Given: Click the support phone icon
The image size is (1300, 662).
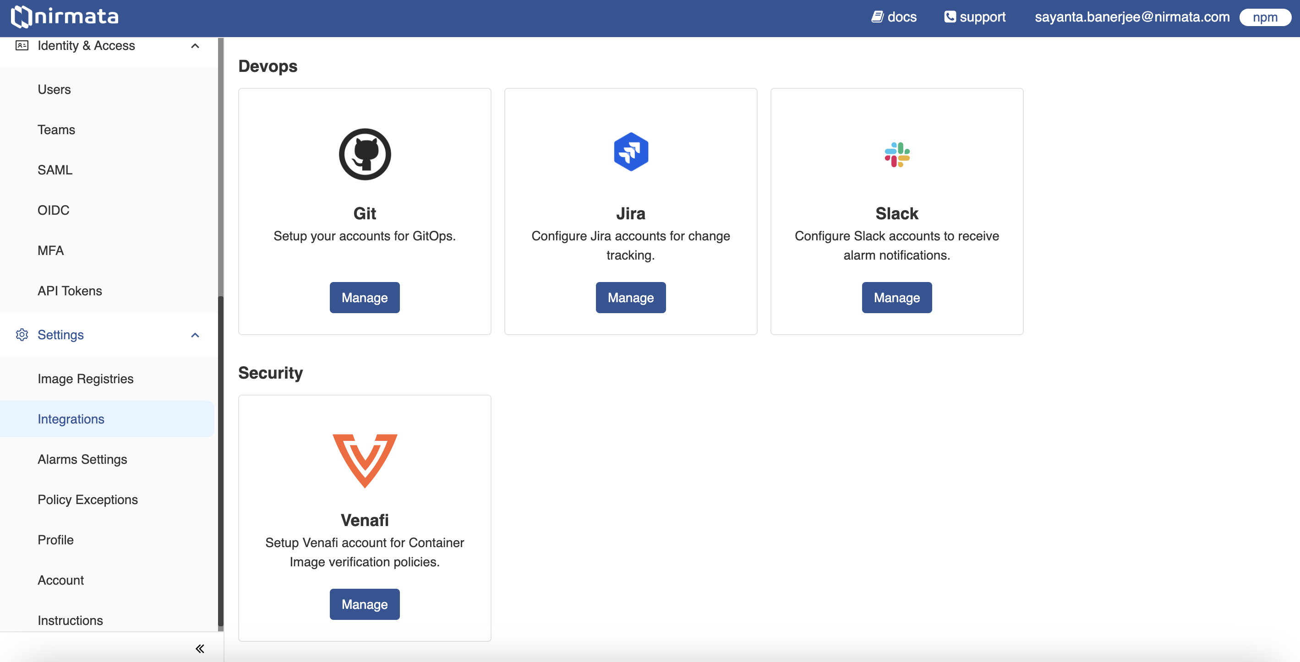Looking at the screenshot, I should point(950,16).
